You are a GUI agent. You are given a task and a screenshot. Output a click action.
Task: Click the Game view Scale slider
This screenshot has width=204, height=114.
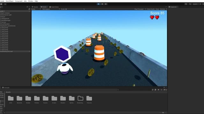pos(75,9)
